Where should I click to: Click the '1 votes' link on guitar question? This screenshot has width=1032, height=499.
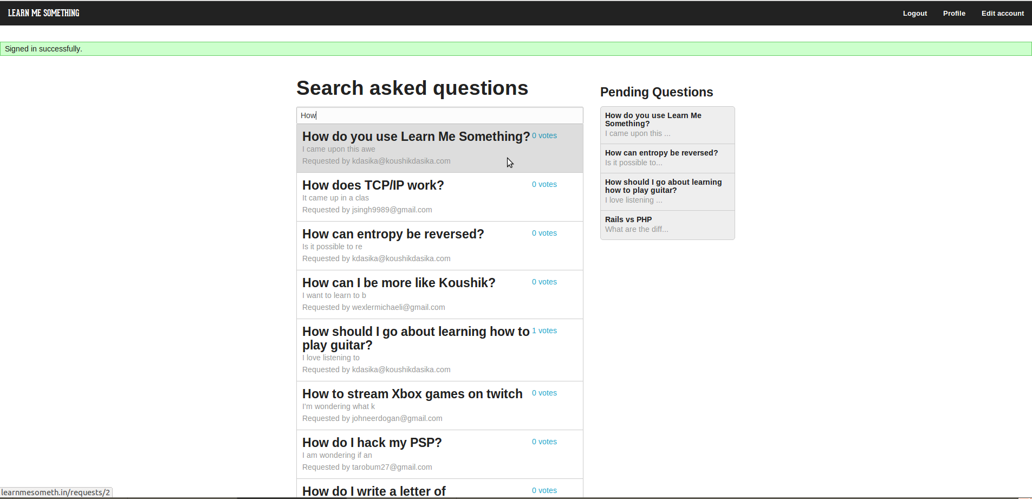coord(544,331)
